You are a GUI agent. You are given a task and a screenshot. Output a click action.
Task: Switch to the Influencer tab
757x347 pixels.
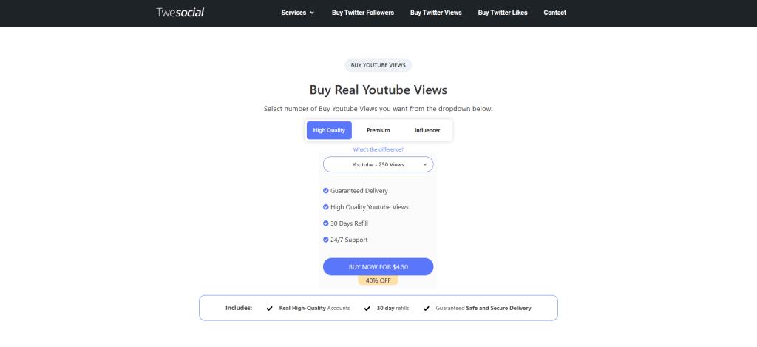coord(427,130)
